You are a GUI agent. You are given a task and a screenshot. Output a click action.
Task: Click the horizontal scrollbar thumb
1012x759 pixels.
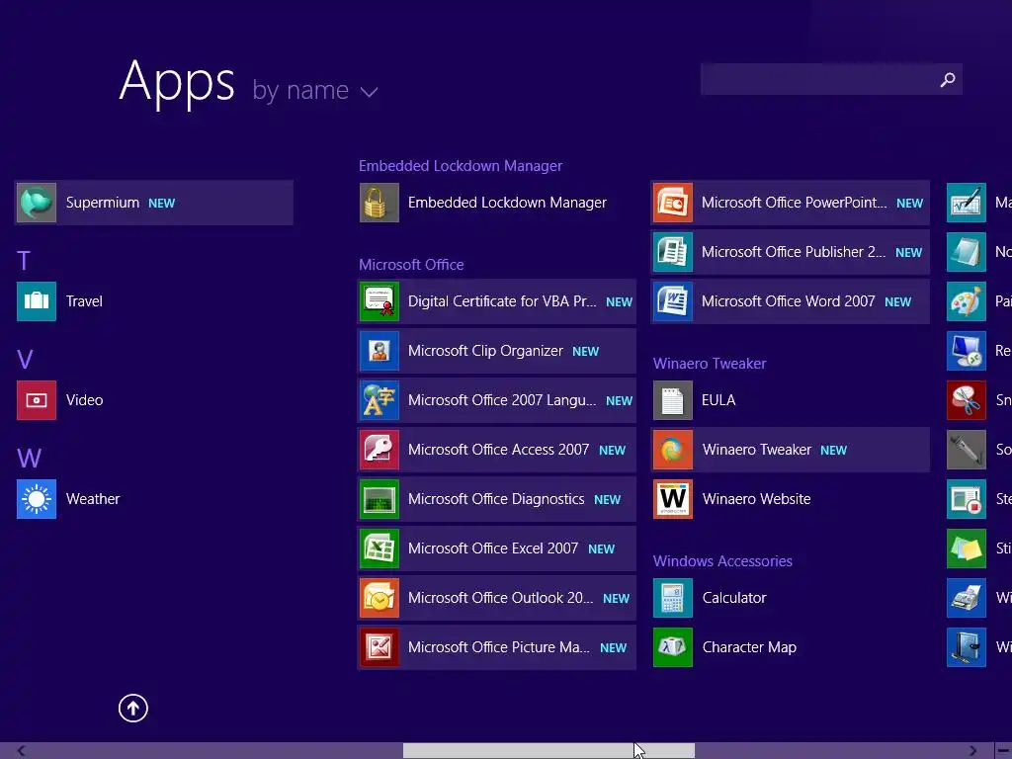[x=548, y=751]
